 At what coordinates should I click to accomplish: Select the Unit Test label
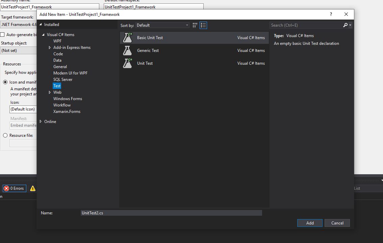coord(145,63)
